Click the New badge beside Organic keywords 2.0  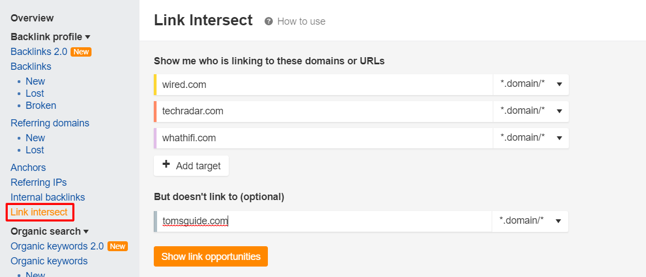tap(117, 247)
